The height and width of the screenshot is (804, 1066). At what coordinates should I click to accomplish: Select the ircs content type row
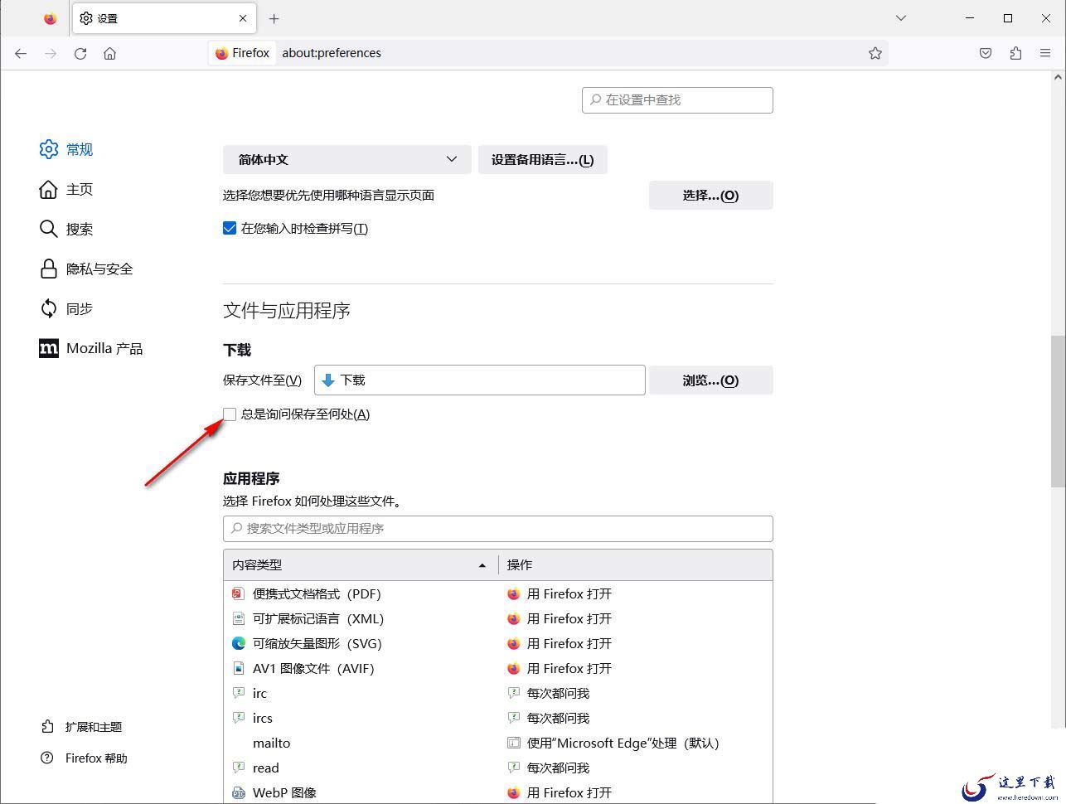[x=498, y=718]
